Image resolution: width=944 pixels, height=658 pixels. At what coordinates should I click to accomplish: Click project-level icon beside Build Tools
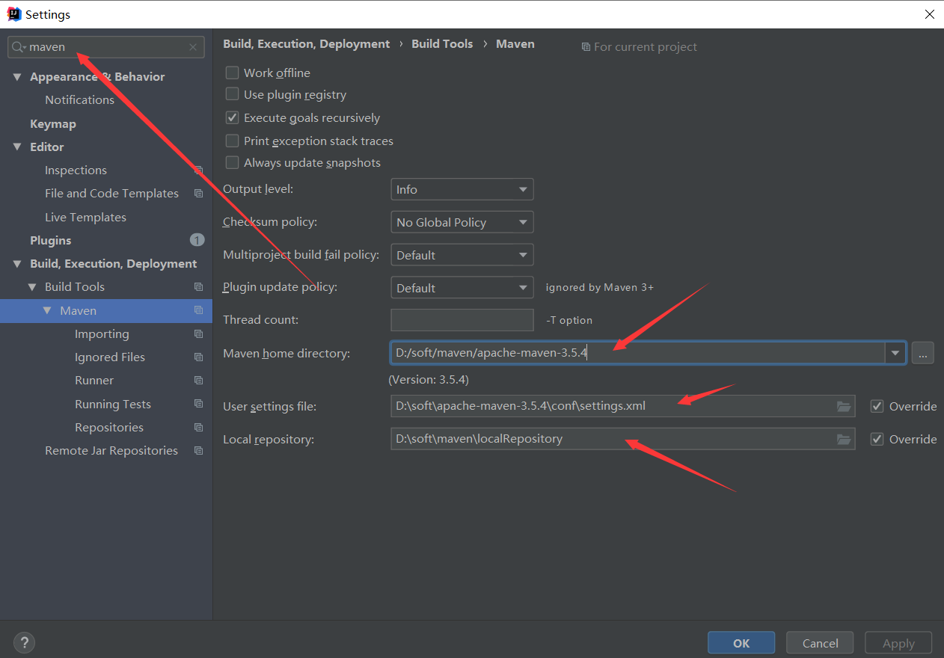click(198, 287)
